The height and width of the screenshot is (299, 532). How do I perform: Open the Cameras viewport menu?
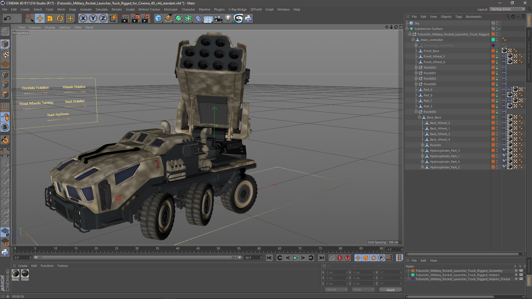(35, 27)
